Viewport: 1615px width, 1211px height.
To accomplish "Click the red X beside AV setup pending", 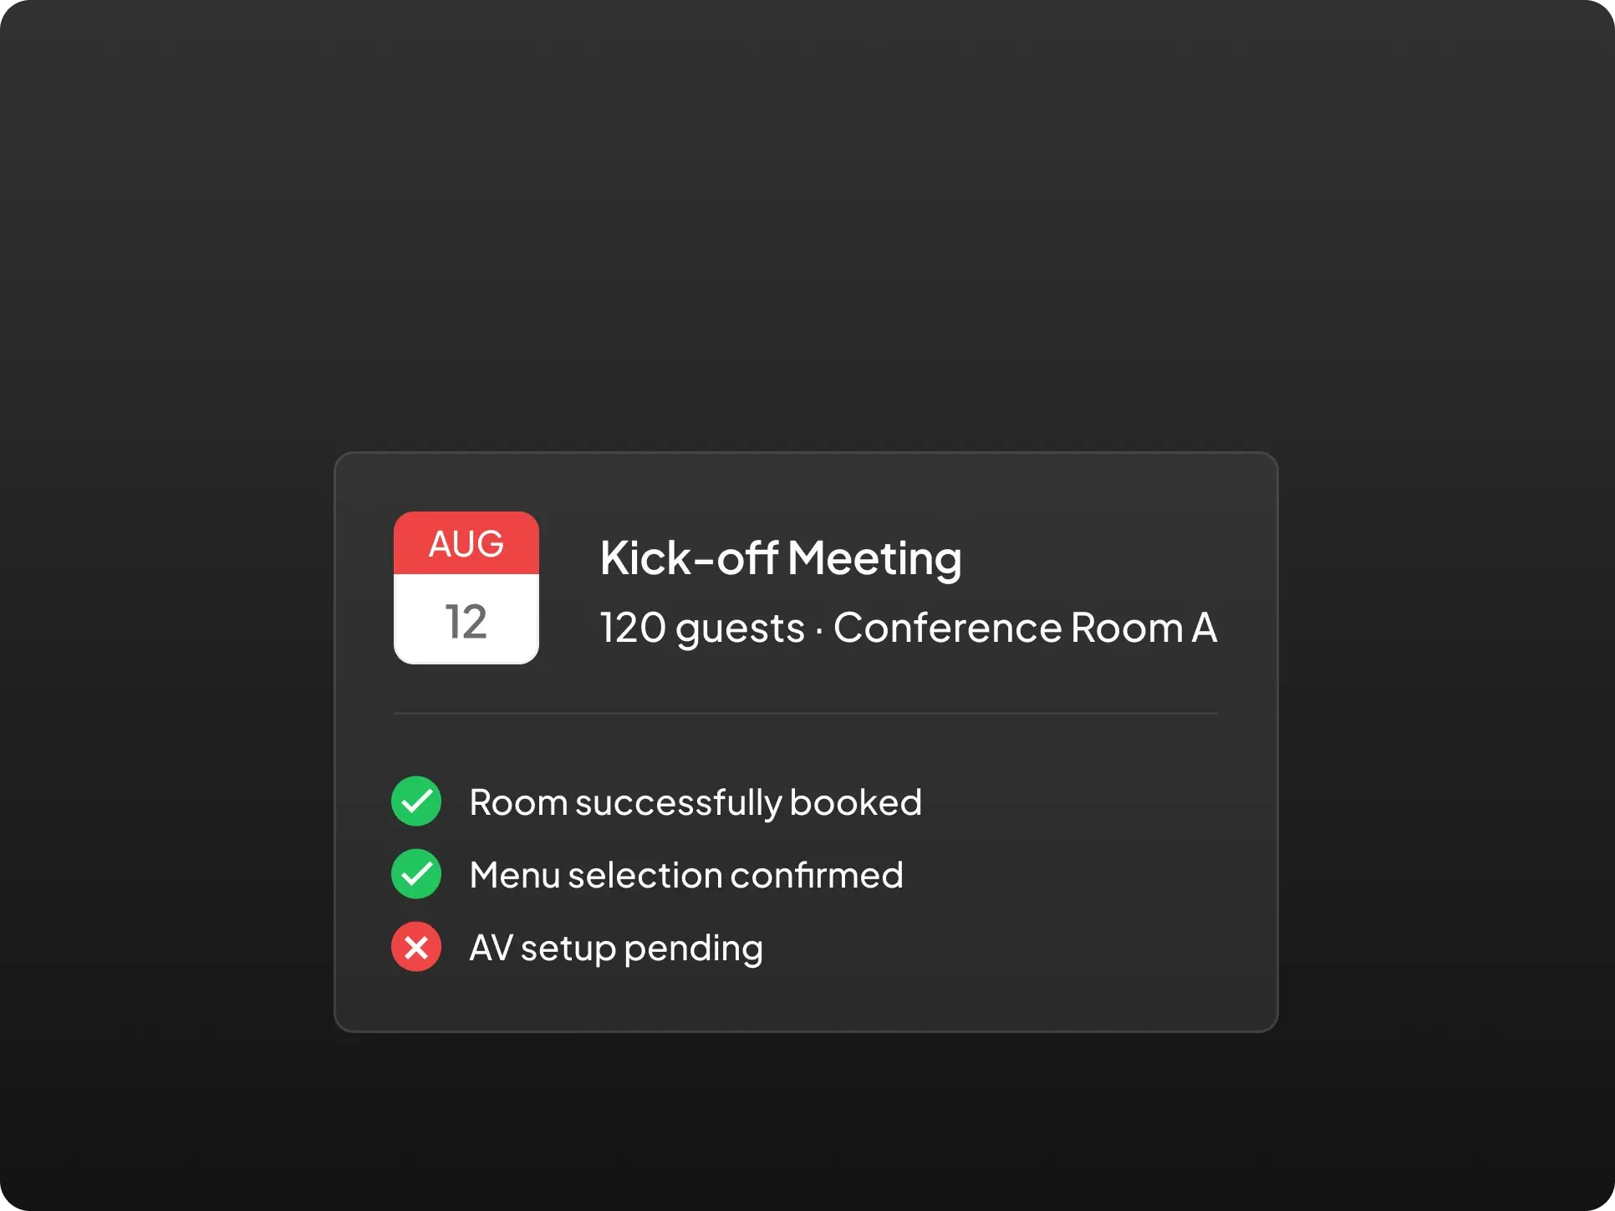I will point(416,947).
